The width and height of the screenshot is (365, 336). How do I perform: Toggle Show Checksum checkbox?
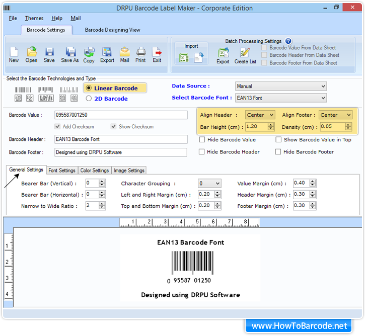pyautogui.click(x=113, y=126)
